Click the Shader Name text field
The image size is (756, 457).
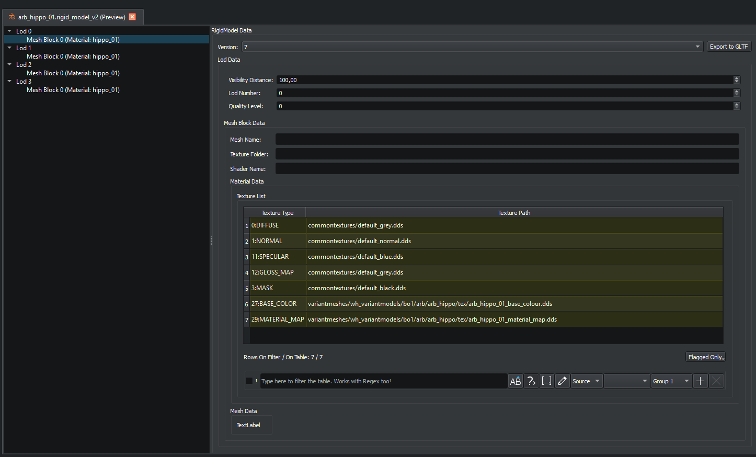[x=507, y=168]
